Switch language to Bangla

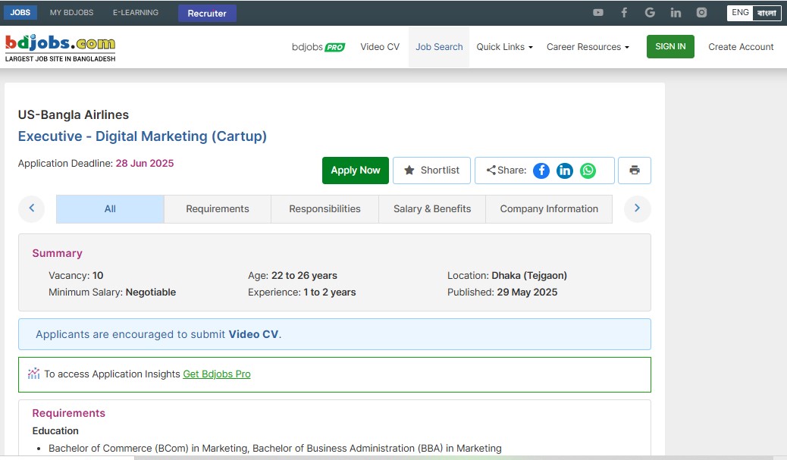coord(767,13)
